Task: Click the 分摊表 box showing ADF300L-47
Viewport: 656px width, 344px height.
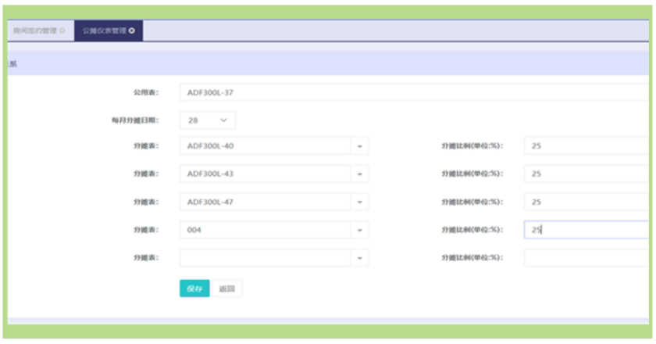Action: click(x=266, y=202)
